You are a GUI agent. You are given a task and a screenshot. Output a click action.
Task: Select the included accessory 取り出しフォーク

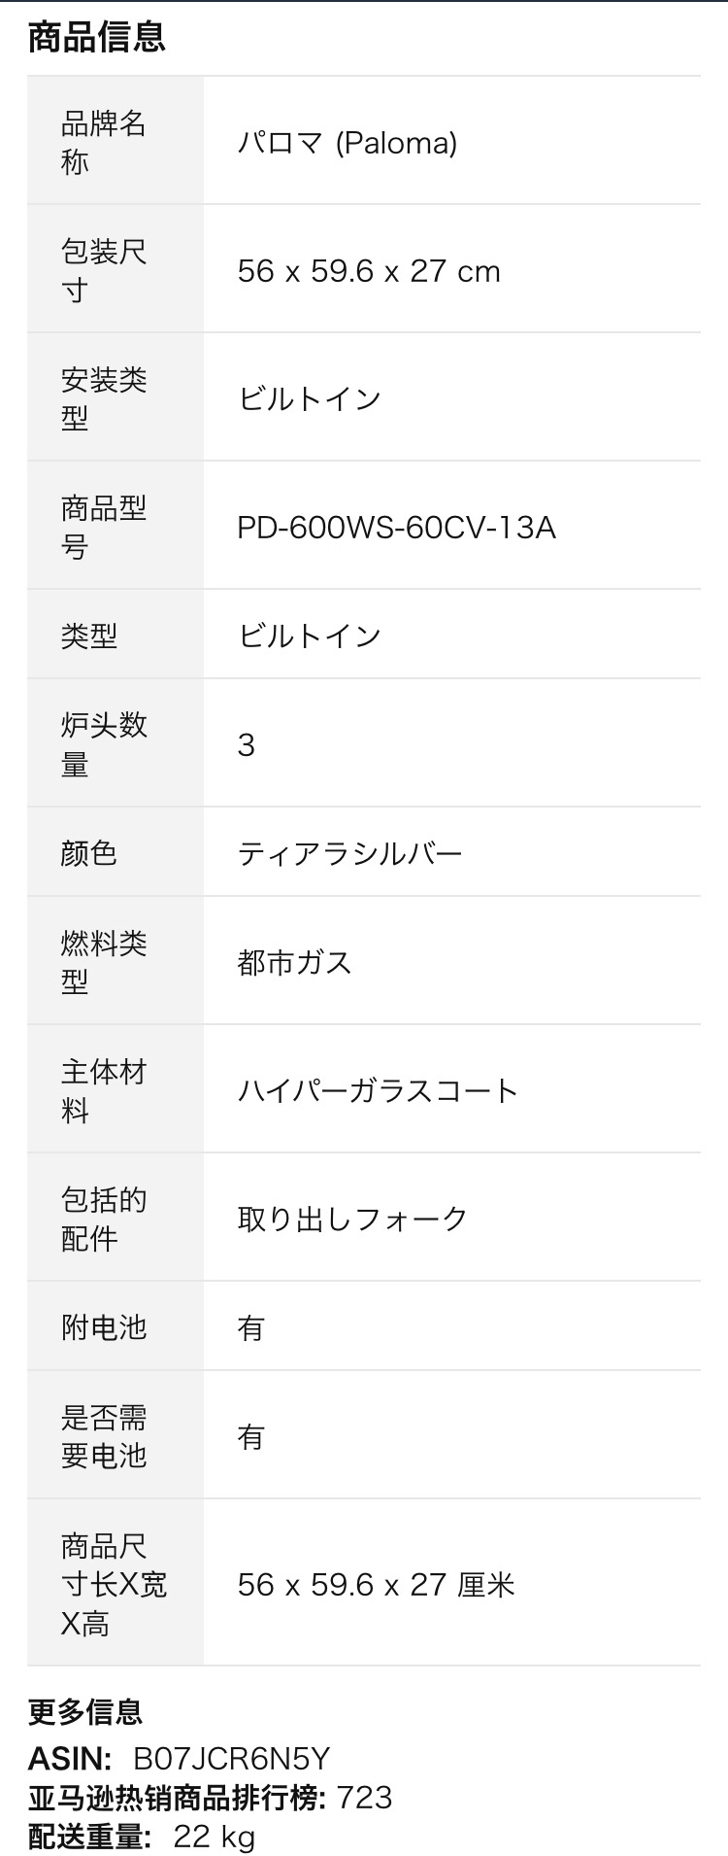(x=352, y=1219)
